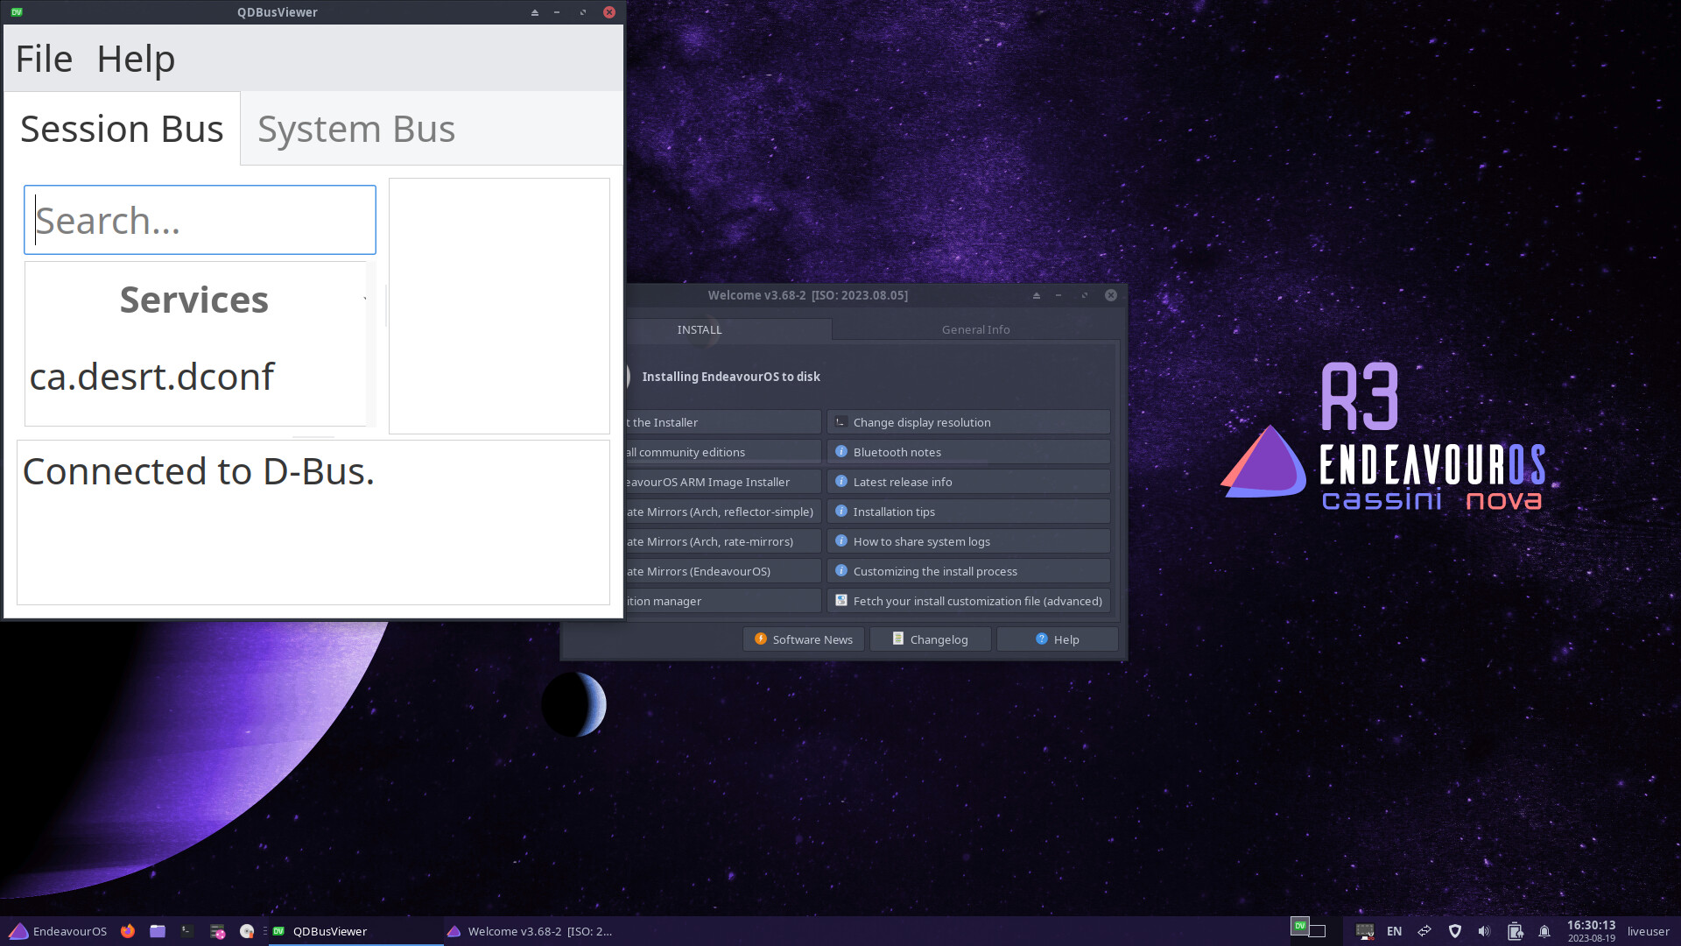Viewport: 1681px width, 946px height.
Task: Click the Connected to D-Bus log text
Action: click(199, 471)
